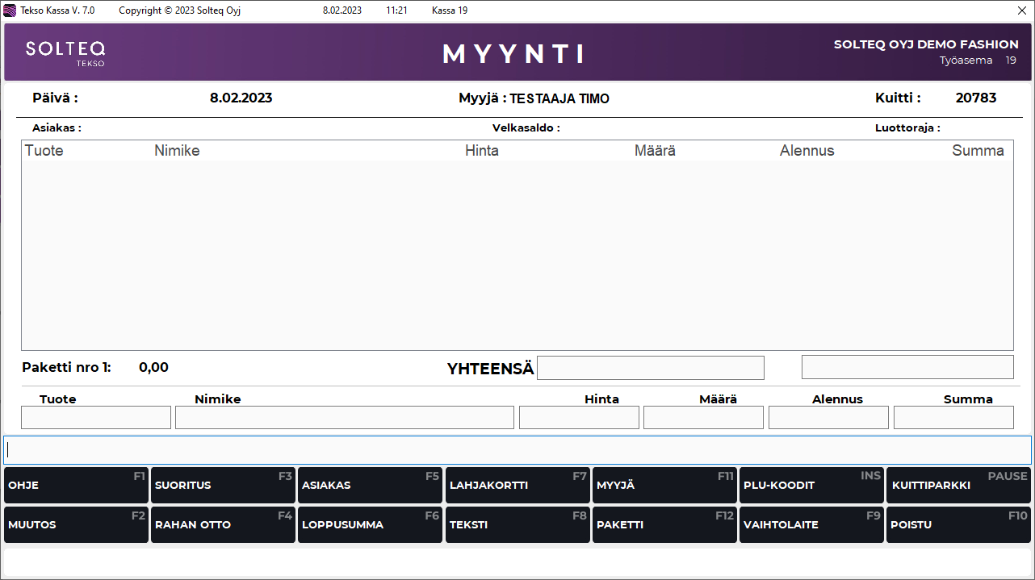The image size is (1035, 580).
Task: Click the MYYJÄ F11 button
Action: click(x=664, y=485)
